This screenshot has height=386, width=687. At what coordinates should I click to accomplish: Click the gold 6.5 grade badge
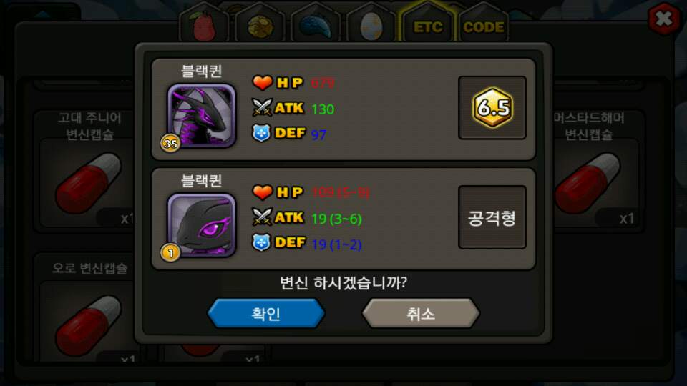(x=492, y=108)
